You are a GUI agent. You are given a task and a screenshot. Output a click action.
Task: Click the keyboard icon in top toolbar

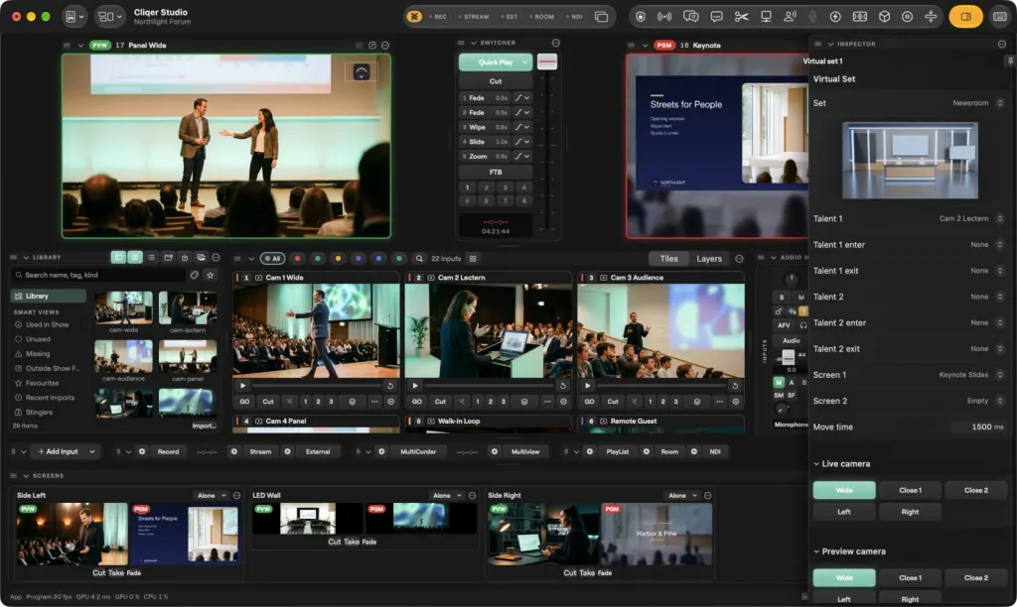[x=1000, y=17]
